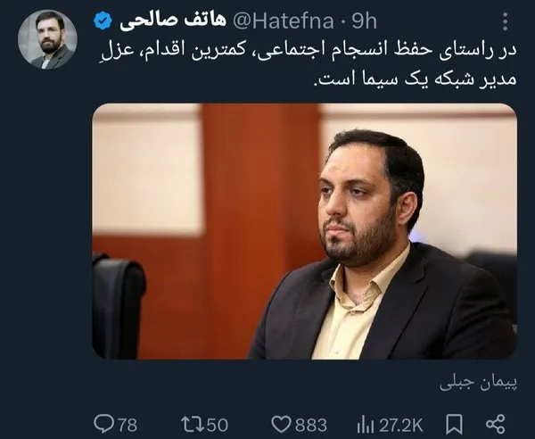Retweet using the repost arrows icon
The image size is (535, 439).
(192, 425)
